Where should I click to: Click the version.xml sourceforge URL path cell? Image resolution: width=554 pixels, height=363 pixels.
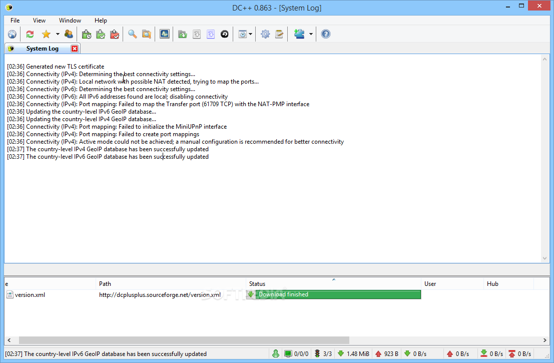click(160, 295)
